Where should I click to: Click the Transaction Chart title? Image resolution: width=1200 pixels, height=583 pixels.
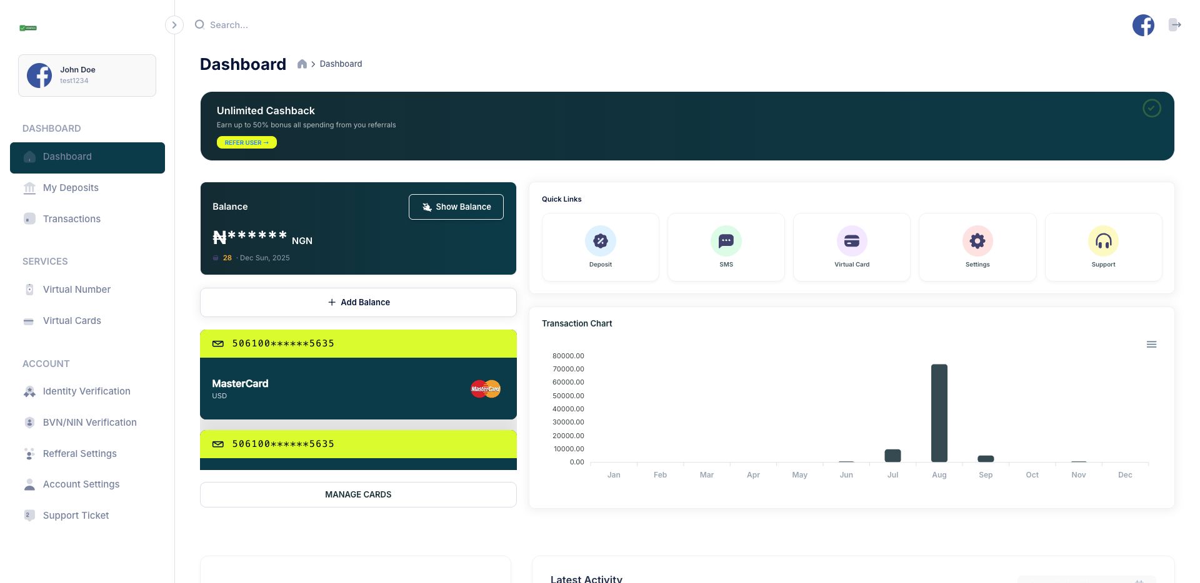pos(577,323)
